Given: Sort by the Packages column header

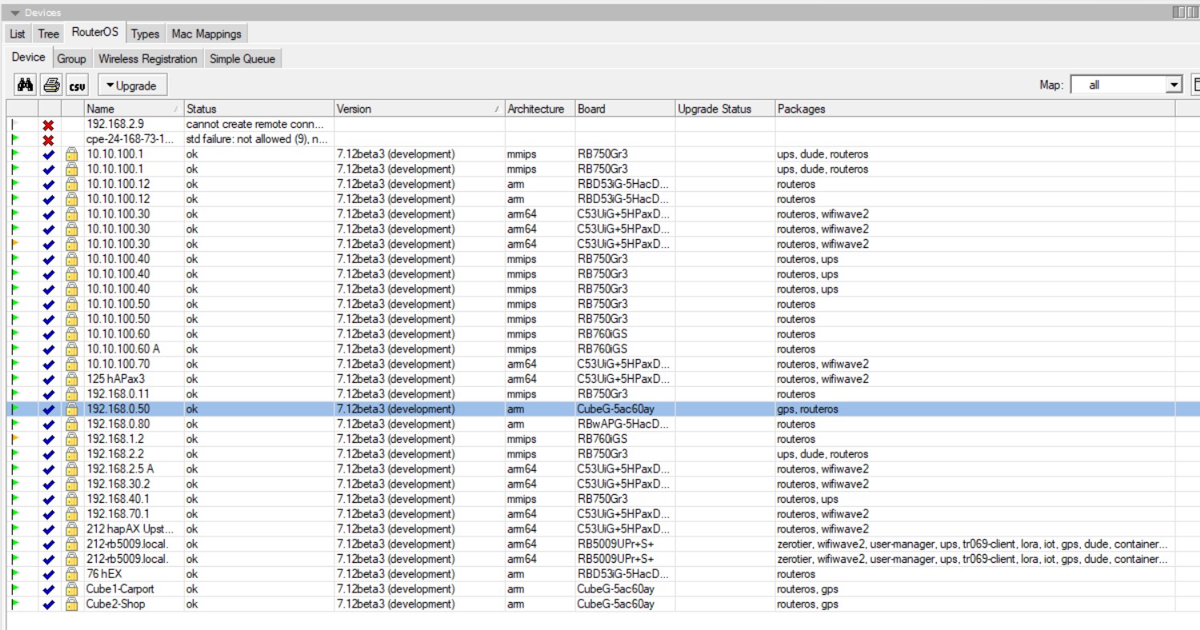Looking at the screenshot, I should click(975, 109).
